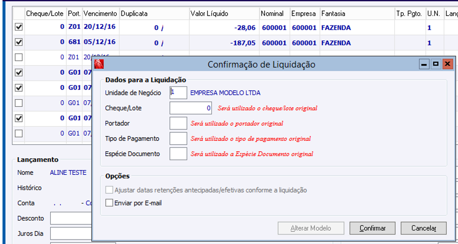Select the 05/12/16 vencimento cell
This screenshot has width=458, height=244.
(x=101, y=42)
